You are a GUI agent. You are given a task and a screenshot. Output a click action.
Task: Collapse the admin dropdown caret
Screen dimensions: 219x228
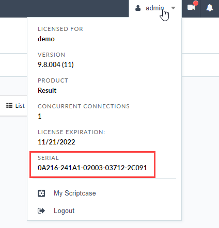point(173,8)
